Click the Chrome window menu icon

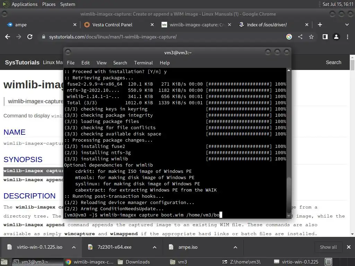click(4, 14)
